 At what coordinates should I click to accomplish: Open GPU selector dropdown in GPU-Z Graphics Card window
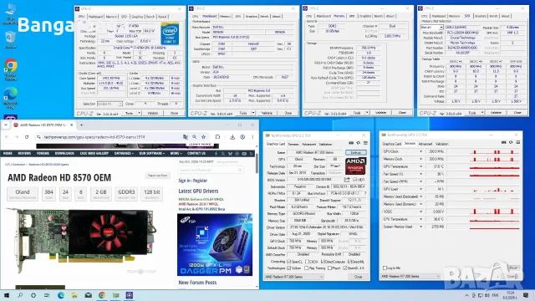(293, 277)
